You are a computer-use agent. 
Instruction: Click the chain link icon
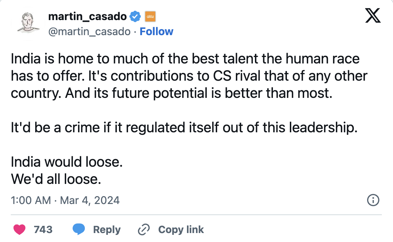pyautogui.click(x=144, y=229)
